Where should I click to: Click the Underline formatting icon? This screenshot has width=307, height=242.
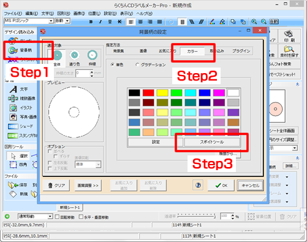tap(110, 21)
